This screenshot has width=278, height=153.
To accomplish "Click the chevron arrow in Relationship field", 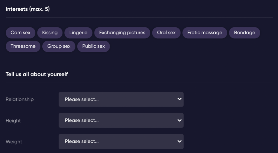I will coord(179,99).
